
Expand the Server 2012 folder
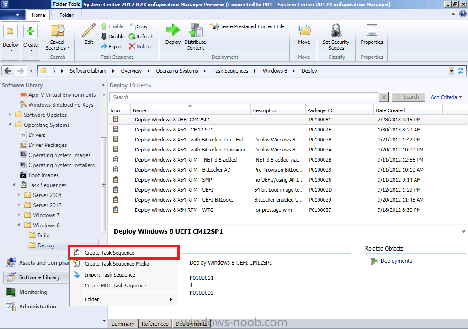coord(19,205)
